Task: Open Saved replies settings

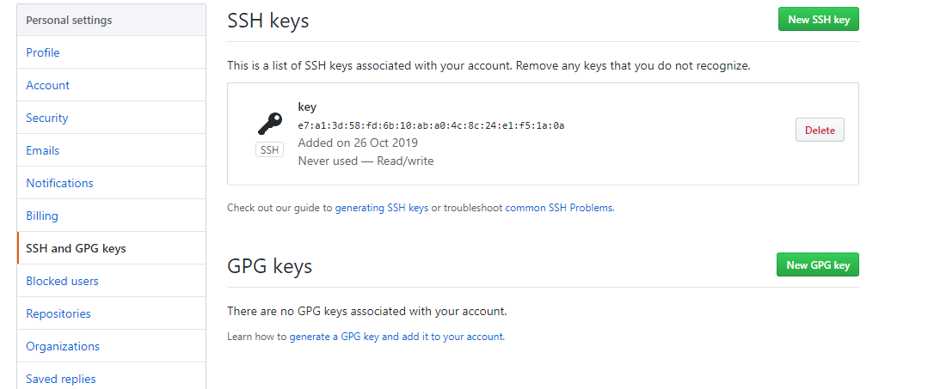Action: click(61, 379)
